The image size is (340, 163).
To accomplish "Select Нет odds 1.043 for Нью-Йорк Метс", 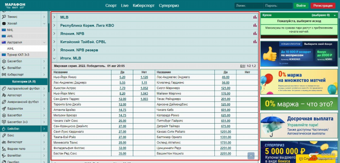I will tap(144, 94).
